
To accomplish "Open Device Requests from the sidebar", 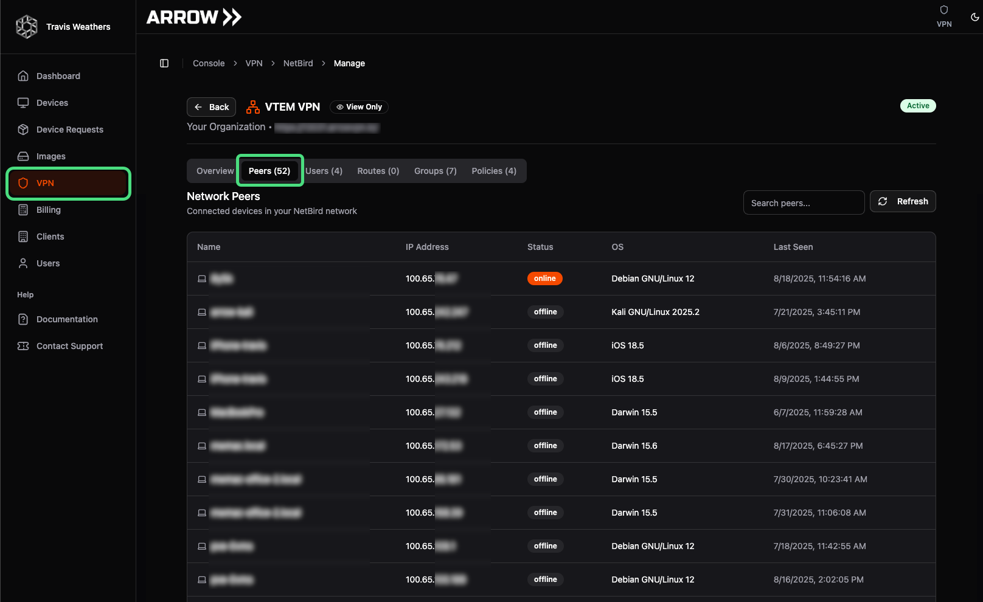I will point(23,129).
